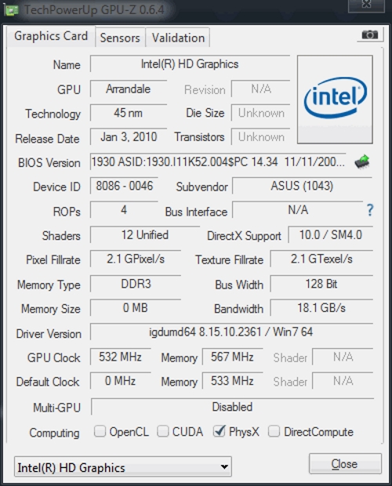Click the camera screenshot icon
The image size is (392, 486).
370,34
